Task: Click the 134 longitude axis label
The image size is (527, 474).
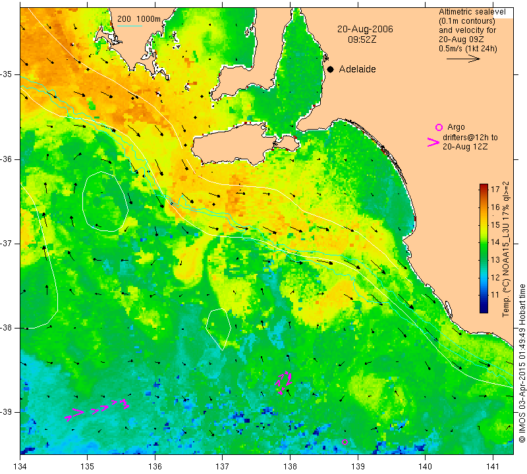Action: click(x=20, y=466)
